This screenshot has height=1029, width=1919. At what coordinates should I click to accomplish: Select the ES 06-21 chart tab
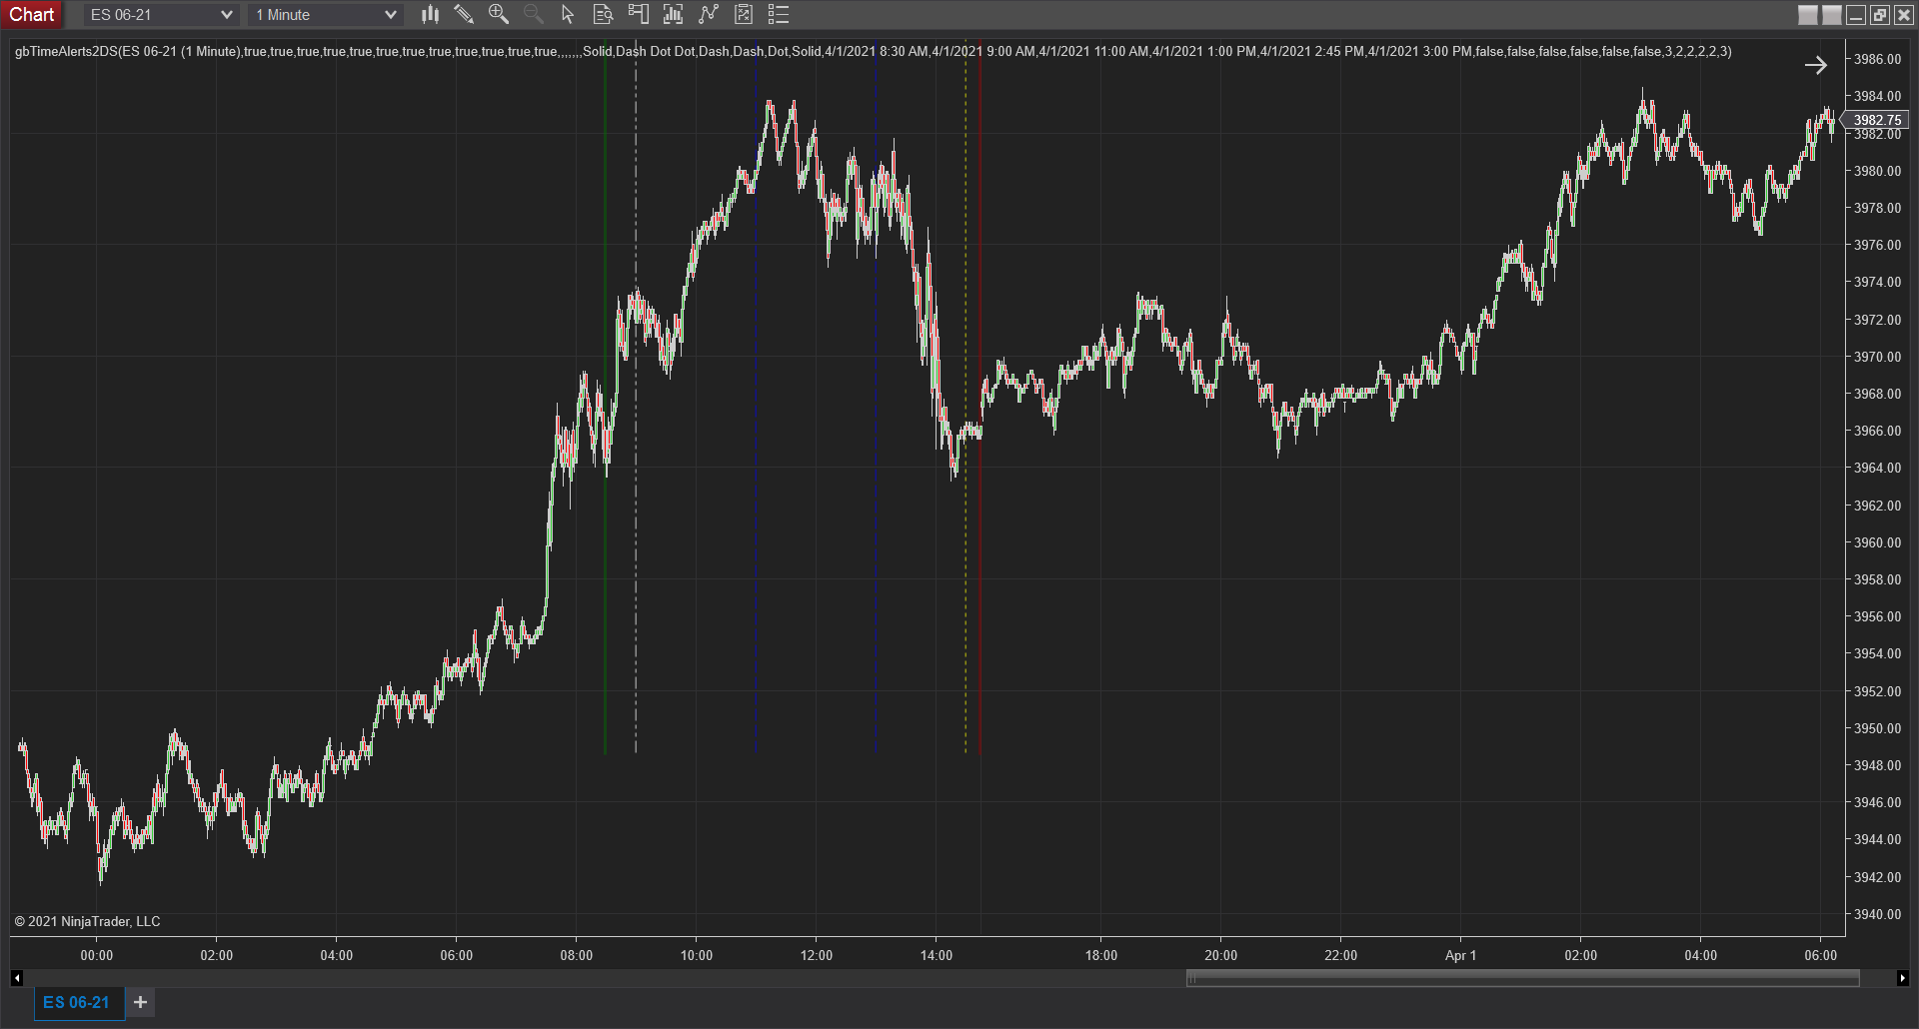(77, 1002)
